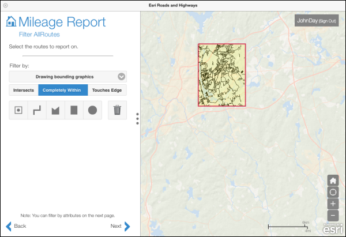Image resolution: width=346 pixels, height=237 pixels.
Task: Toggle the side panel using three-dot handle
Action: [137, 118]
